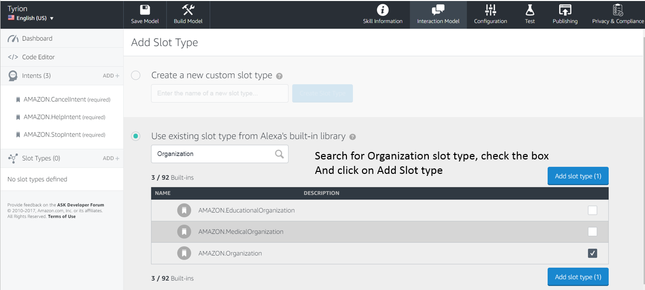Viewport: 645px width, 290px height.
Task: Click bookmark icon beside AMAZON.HelpIntent
Action: click(18, 117)
